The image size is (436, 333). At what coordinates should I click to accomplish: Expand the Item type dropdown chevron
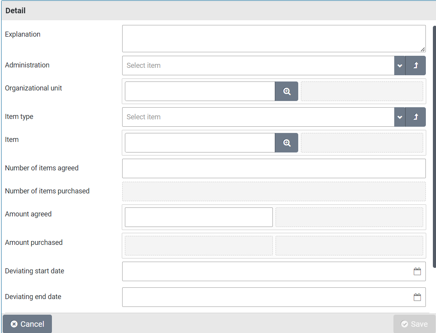click(x=400, y=117)
